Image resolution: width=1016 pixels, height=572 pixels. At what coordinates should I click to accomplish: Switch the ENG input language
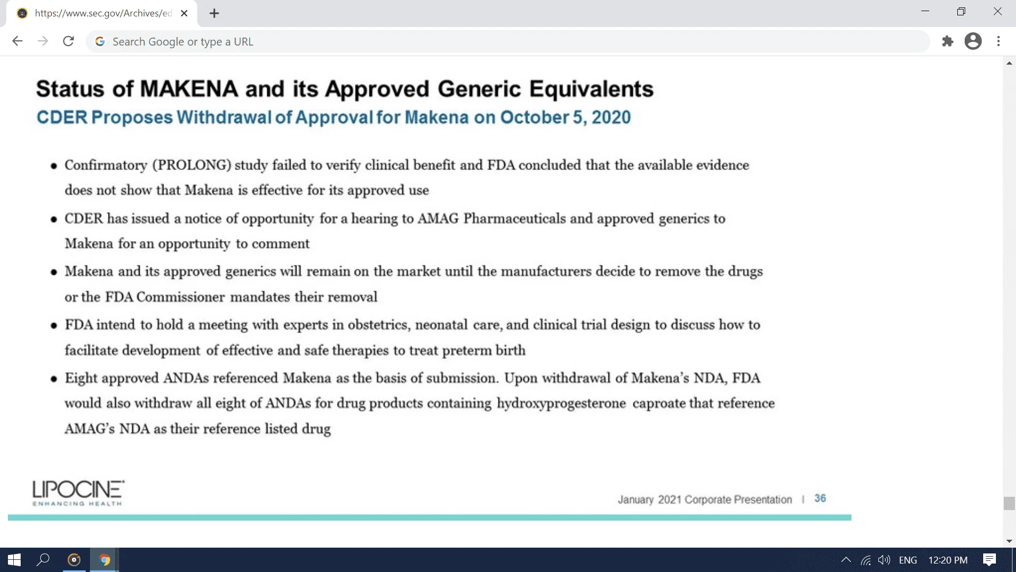coord(908,560)
